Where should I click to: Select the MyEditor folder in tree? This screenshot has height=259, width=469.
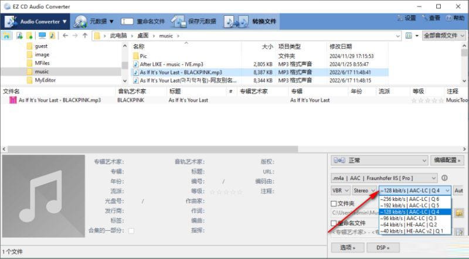pyautogui.click(x=45, y=80)
